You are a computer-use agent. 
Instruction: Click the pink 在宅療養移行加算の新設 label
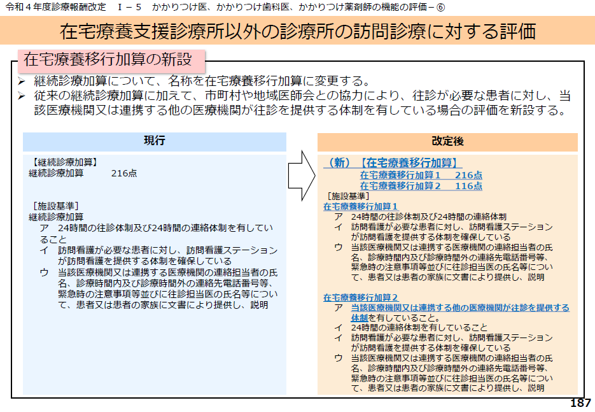(108, 60)
